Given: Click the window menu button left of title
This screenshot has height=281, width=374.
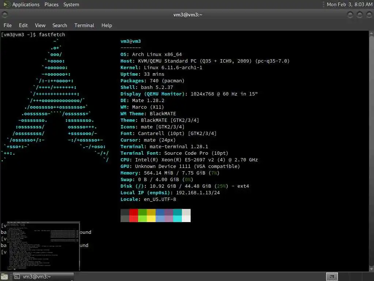Looking at the screenshot, I should tap(4, 15).
